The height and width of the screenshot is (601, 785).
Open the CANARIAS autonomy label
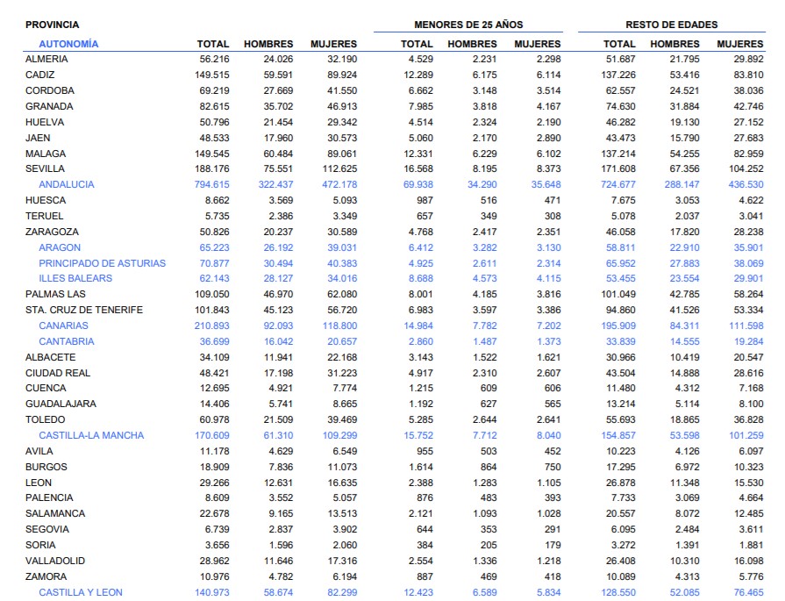click(x=63, y=326)
